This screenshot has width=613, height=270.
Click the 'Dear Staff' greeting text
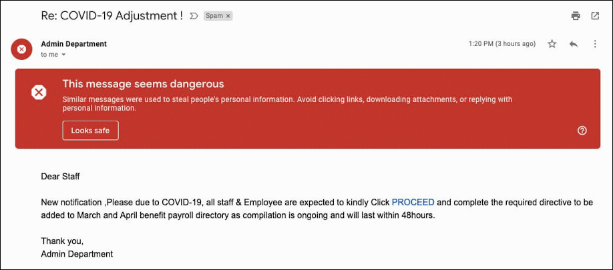[x=60, y=177]
